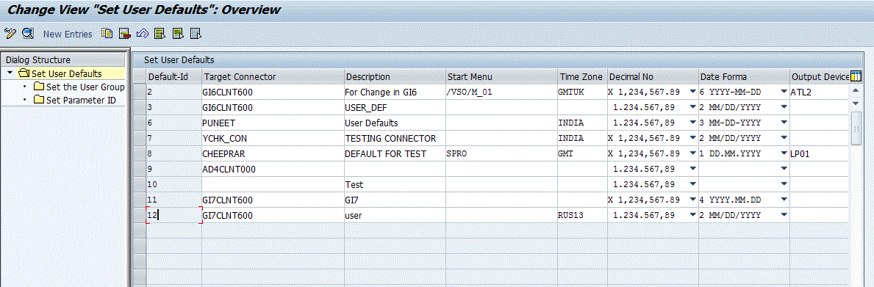Select row selector for Default-Id 2
The height and width of the screenshot is (287, 874).
point(140,92)
